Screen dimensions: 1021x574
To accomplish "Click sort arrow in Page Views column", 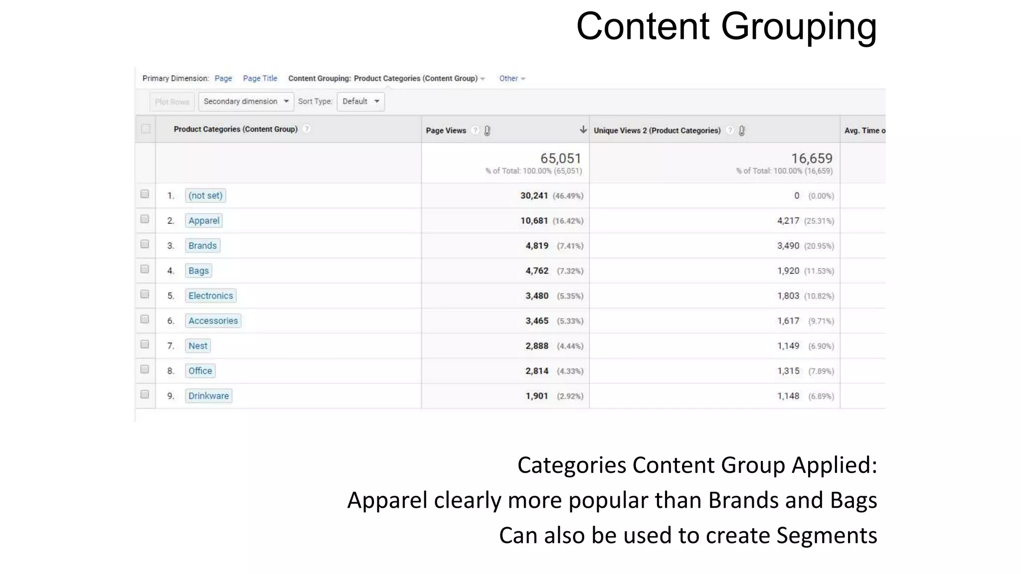I will [x=583, y=130].
